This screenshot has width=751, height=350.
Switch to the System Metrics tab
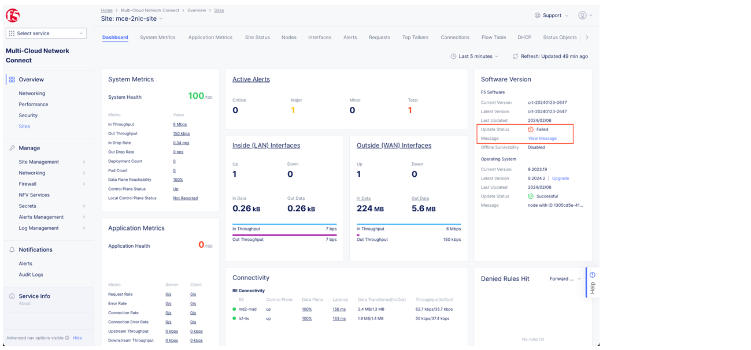point(157,37)
